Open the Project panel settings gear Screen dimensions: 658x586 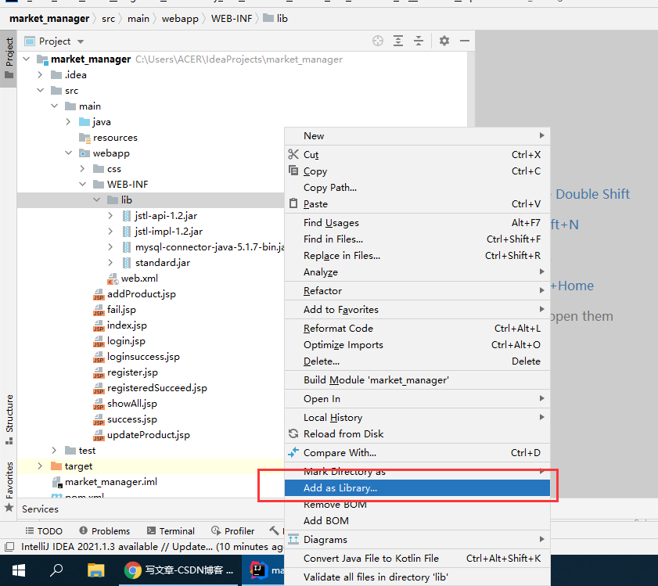[x=444, y=41]
